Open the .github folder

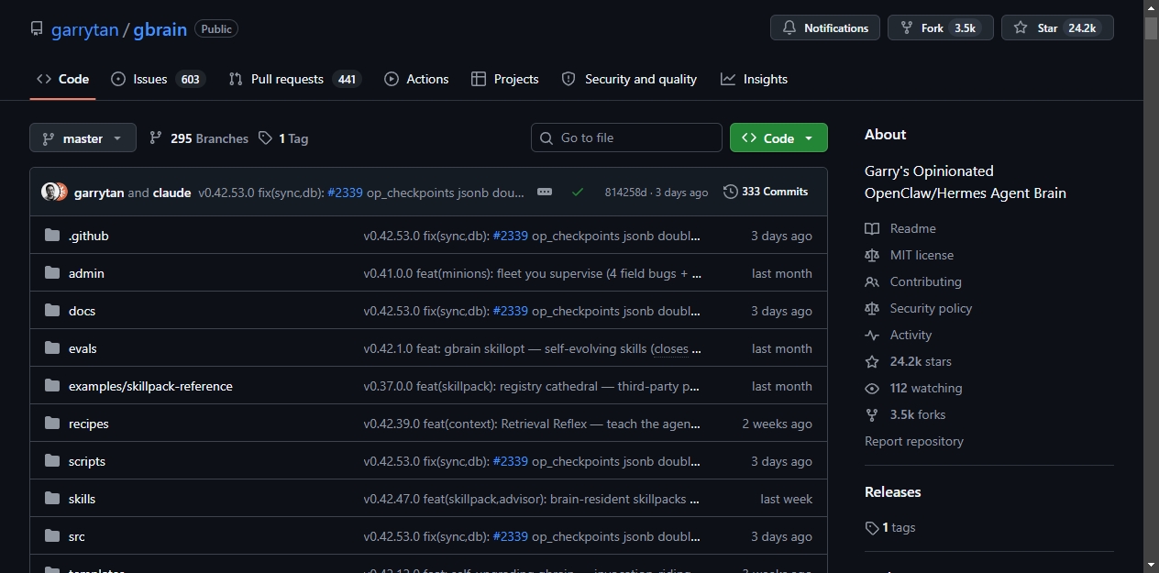coord(88,236)
